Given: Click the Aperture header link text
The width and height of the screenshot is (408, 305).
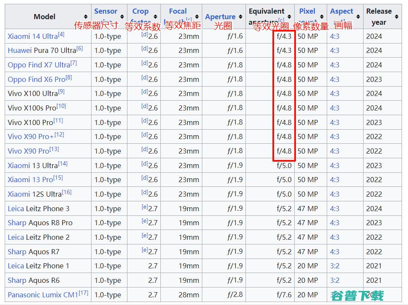Looking at the screenshot, I should (220, 17).
